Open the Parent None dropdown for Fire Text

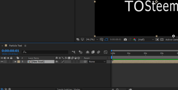click(x=97, y=62)
